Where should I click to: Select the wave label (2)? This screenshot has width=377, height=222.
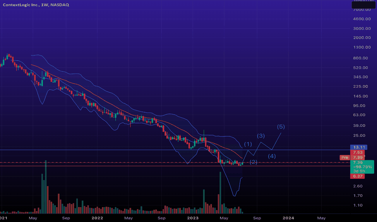(253, 162)
